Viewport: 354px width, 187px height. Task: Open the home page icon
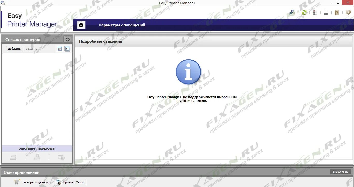(x=81, y=25)
